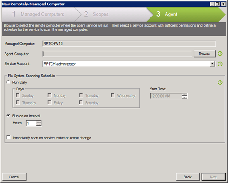This screenshot has height=183, width=228.
Task: Click the Back button
Action: tap(187, 177)
